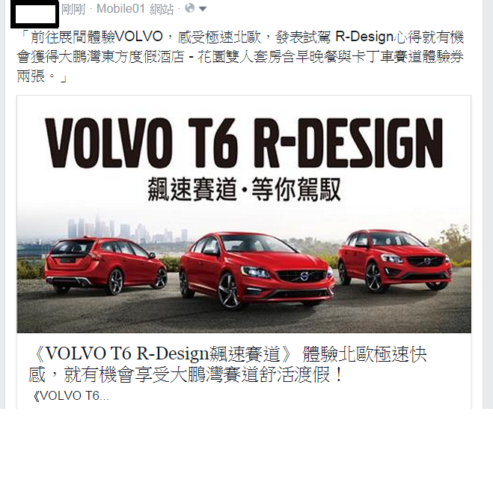
Task: Click the center red Volvo sedan
Action: [x=257, y=270]
